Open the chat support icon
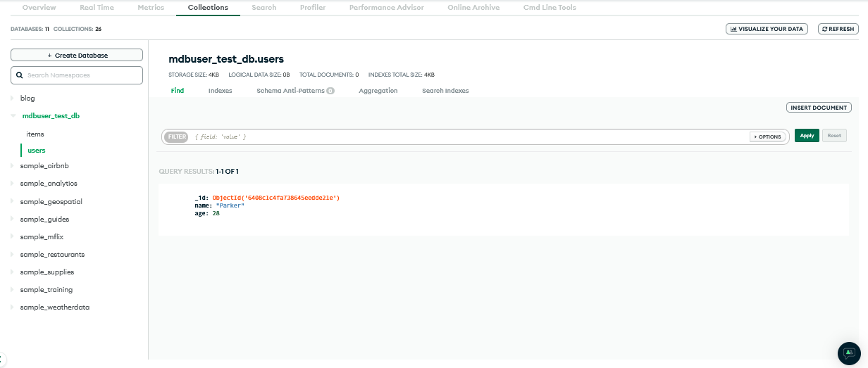Screen dimensions: 868x368 click(x=849, y=353)
